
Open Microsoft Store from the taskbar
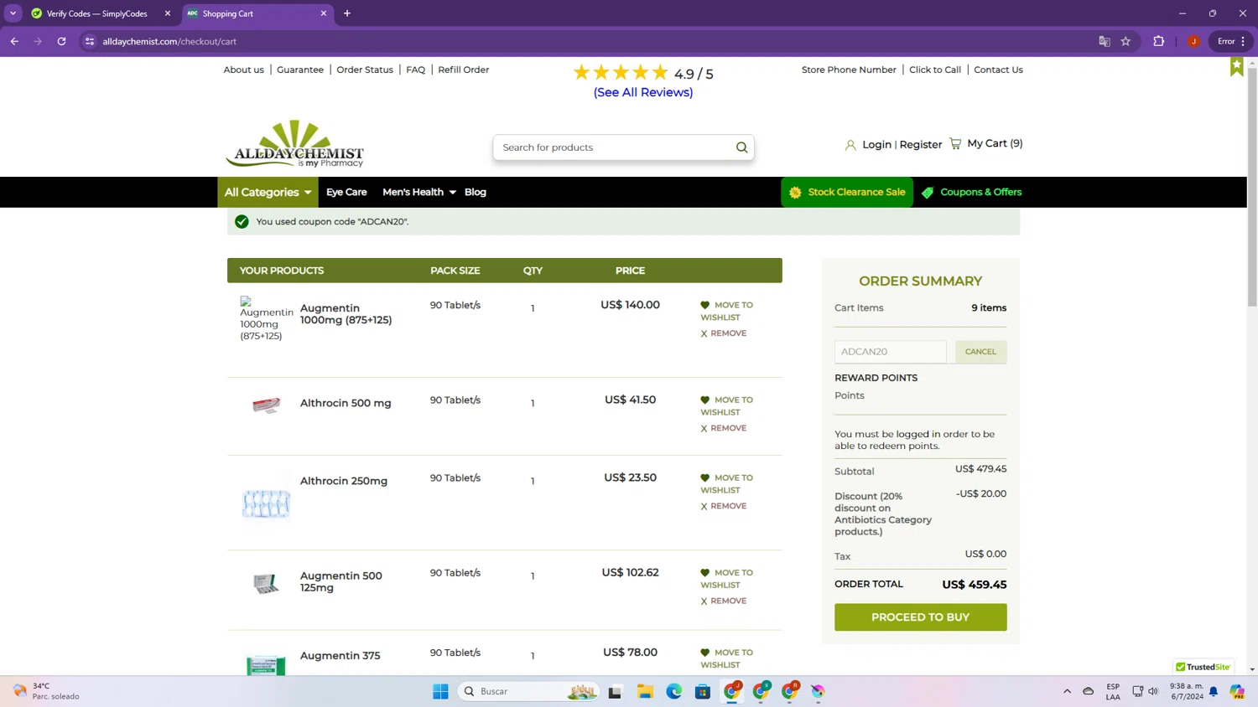[x=703, y=691]
